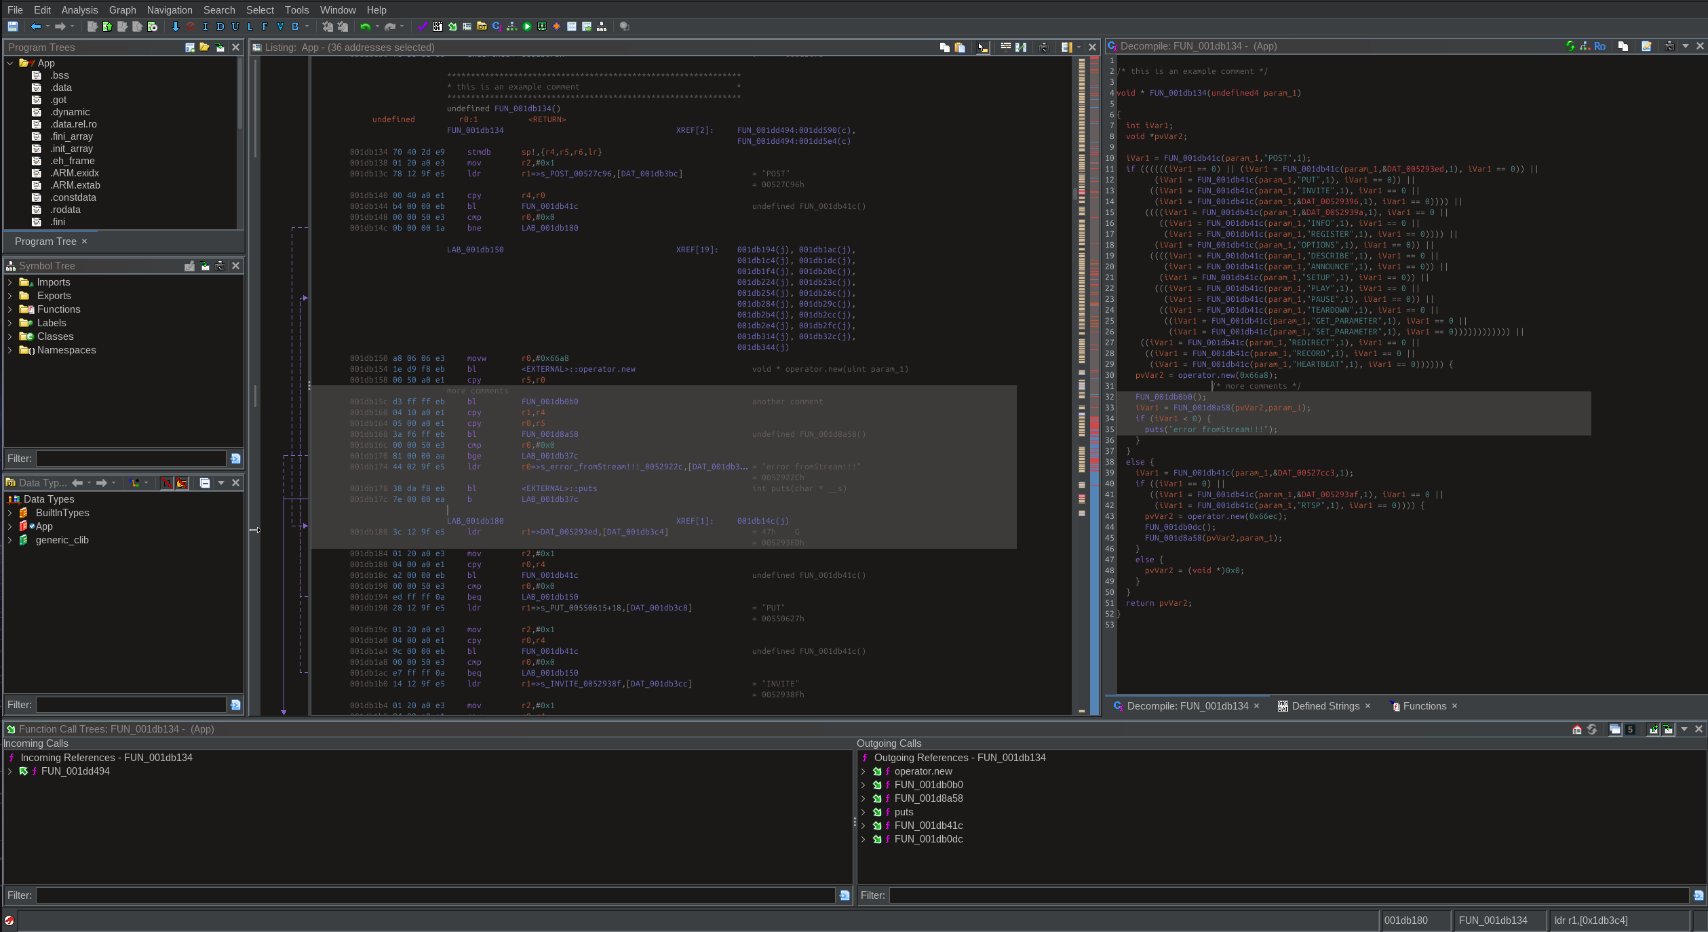Take a snapshot of the Listing panel
The image size is (1708, 932).
pos(1044,47)
